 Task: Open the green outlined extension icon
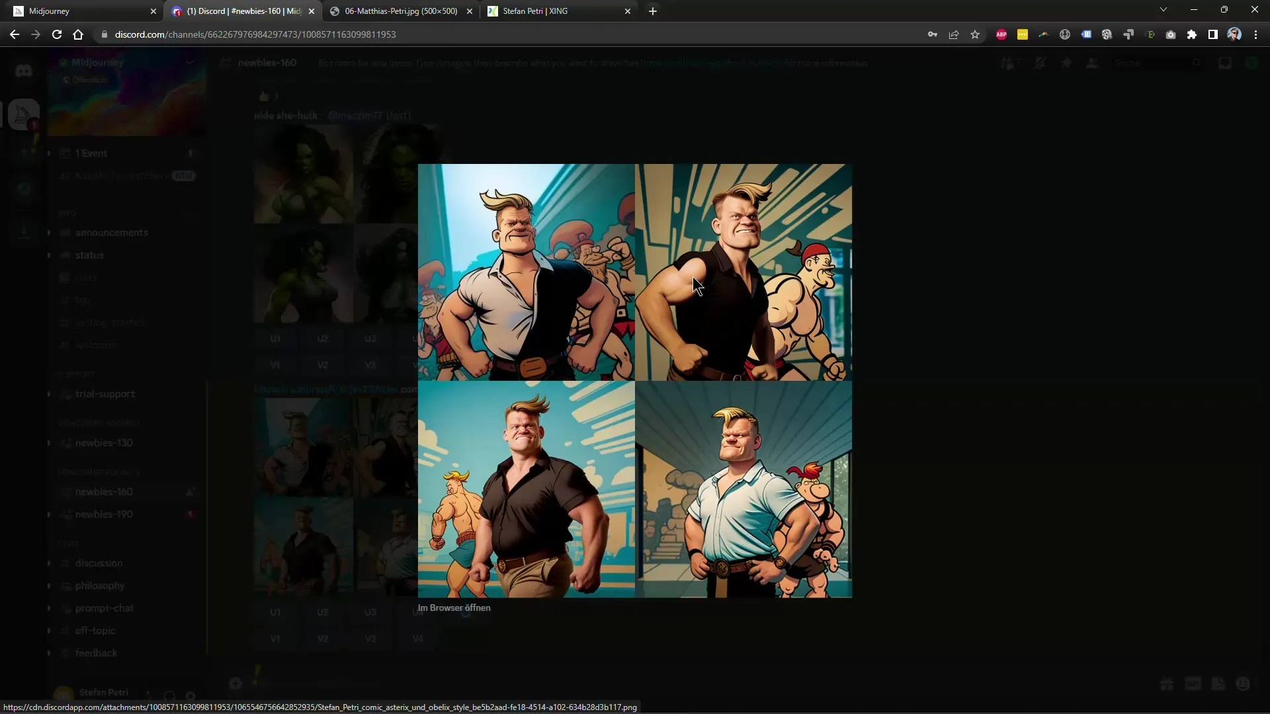1150,34
